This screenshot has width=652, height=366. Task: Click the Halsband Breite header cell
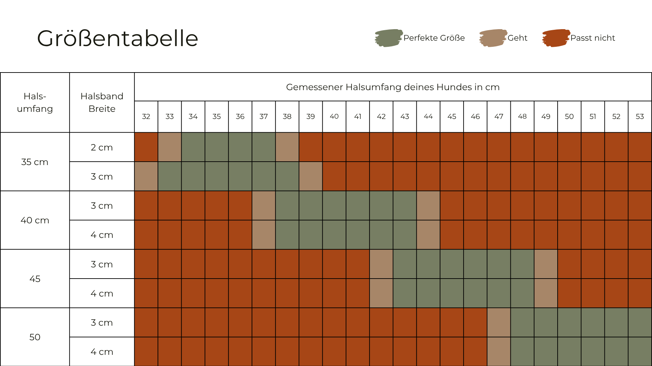(x=102, y=102)
